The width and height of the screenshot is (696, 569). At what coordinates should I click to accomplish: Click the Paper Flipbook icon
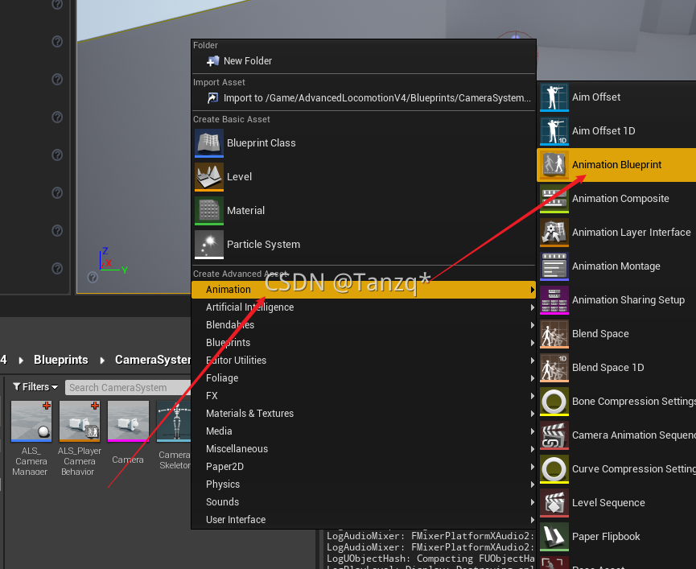point(554,537)
